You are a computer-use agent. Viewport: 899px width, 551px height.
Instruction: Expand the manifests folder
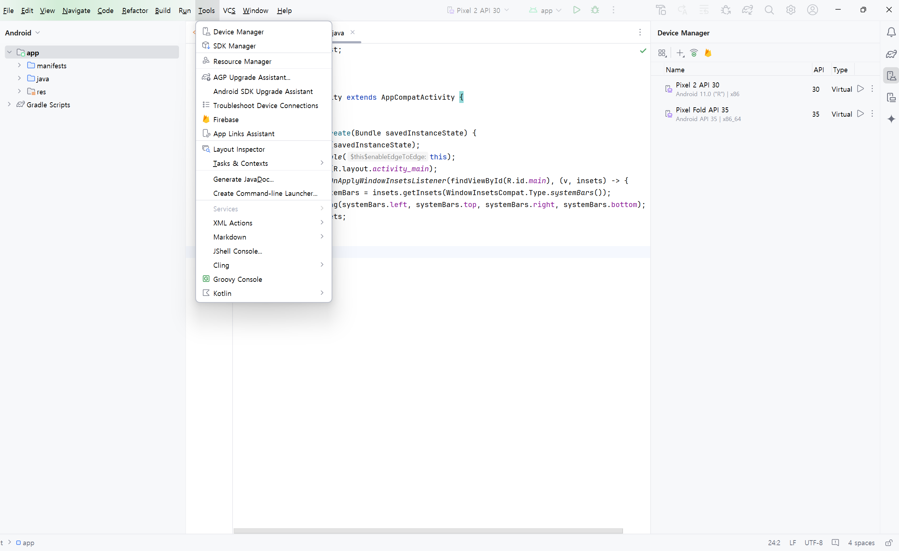point(19,66)
